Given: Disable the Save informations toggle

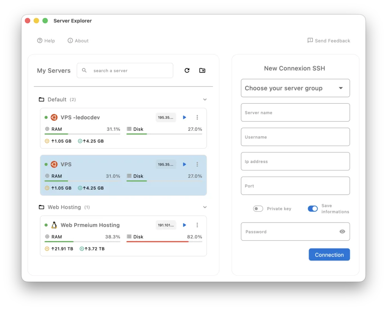Looking at the screenshot, I should click(313, 209).
